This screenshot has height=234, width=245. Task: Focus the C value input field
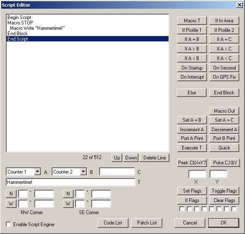click(117, 171)
